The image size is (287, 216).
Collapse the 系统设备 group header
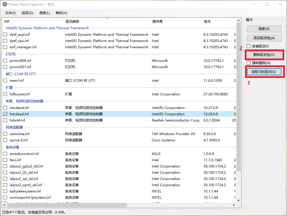(13, 147)
